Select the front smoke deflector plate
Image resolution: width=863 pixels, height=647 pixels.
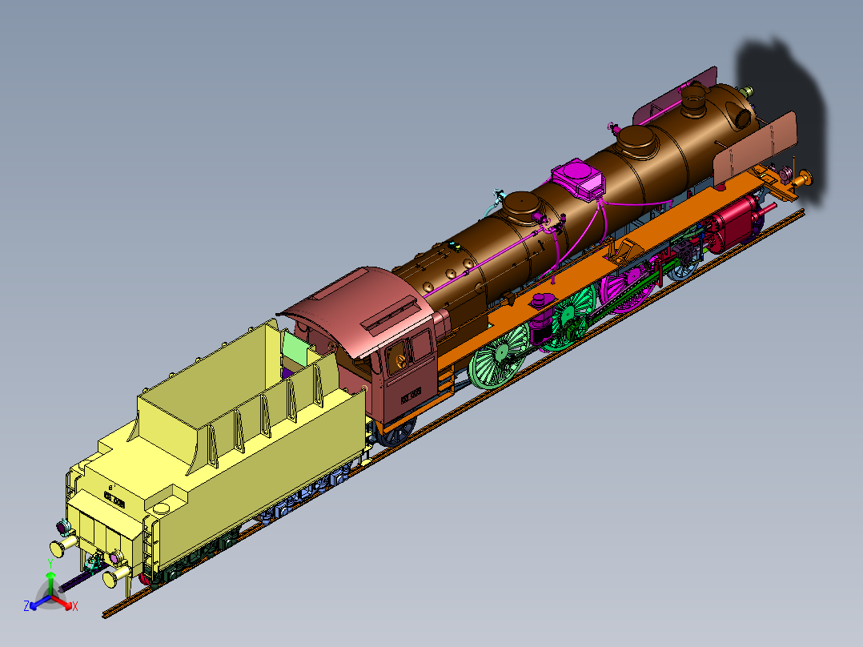click(755, 149)
